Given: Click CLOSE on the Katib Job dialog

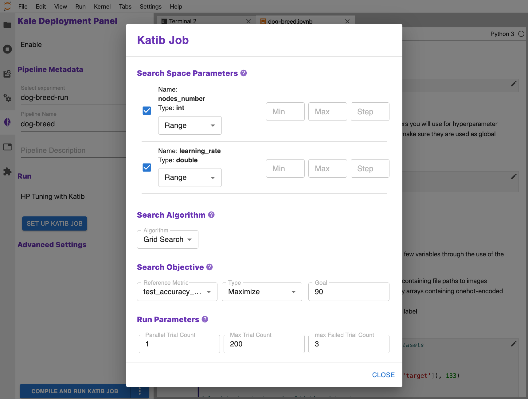Looking at the screenshot, I should coord(383,375).
